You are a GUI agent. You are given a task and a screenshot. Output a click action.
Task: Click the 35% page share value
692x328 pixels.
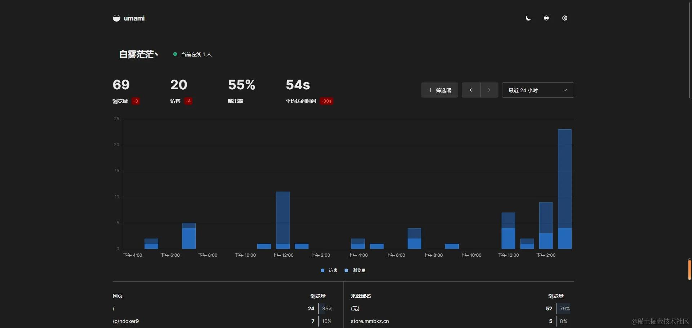point(327,309)
